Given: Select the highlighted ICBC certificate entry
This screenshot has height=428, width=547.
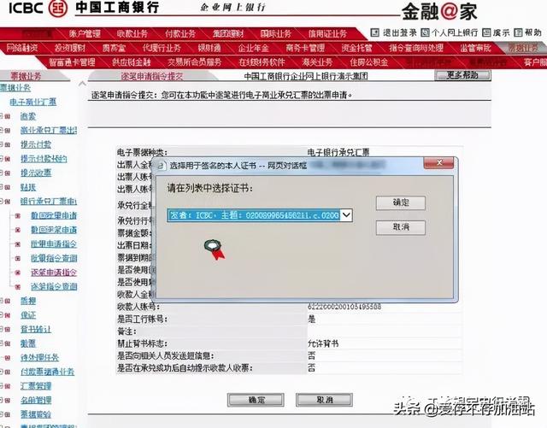Looking at the screenshot, I should 254,215.
